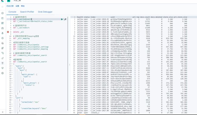This screenshot has height=115, width=197.
Task: Open the Visualize chart sidebar icon
Action: tap(2, 18)
